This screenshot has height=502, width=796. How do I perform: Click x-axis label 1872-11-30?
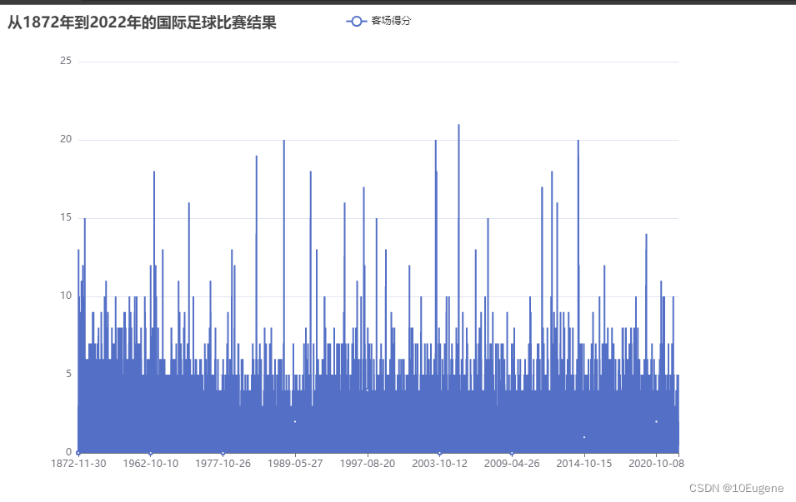[78, 464]
